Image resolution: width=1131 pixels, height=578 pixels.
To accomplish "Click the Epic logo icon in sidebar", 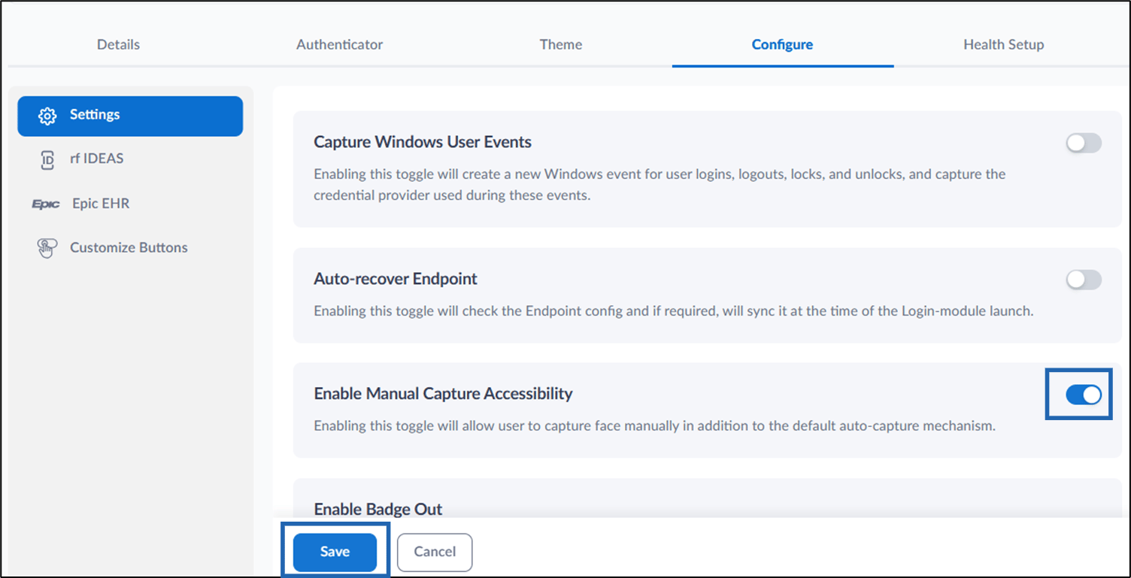I will 46,204.
